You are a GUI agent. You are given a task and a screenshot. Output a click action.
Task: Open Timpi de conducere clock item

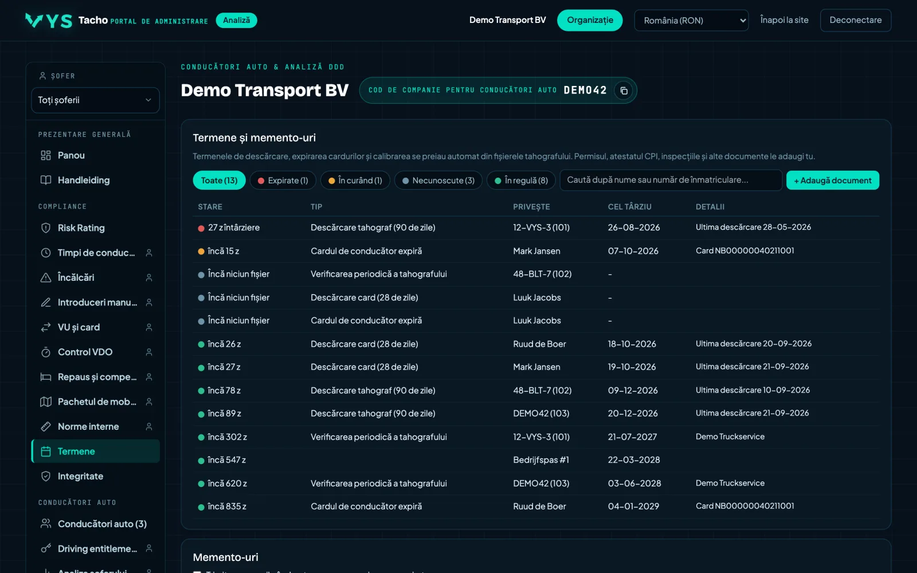click(95, 253)
